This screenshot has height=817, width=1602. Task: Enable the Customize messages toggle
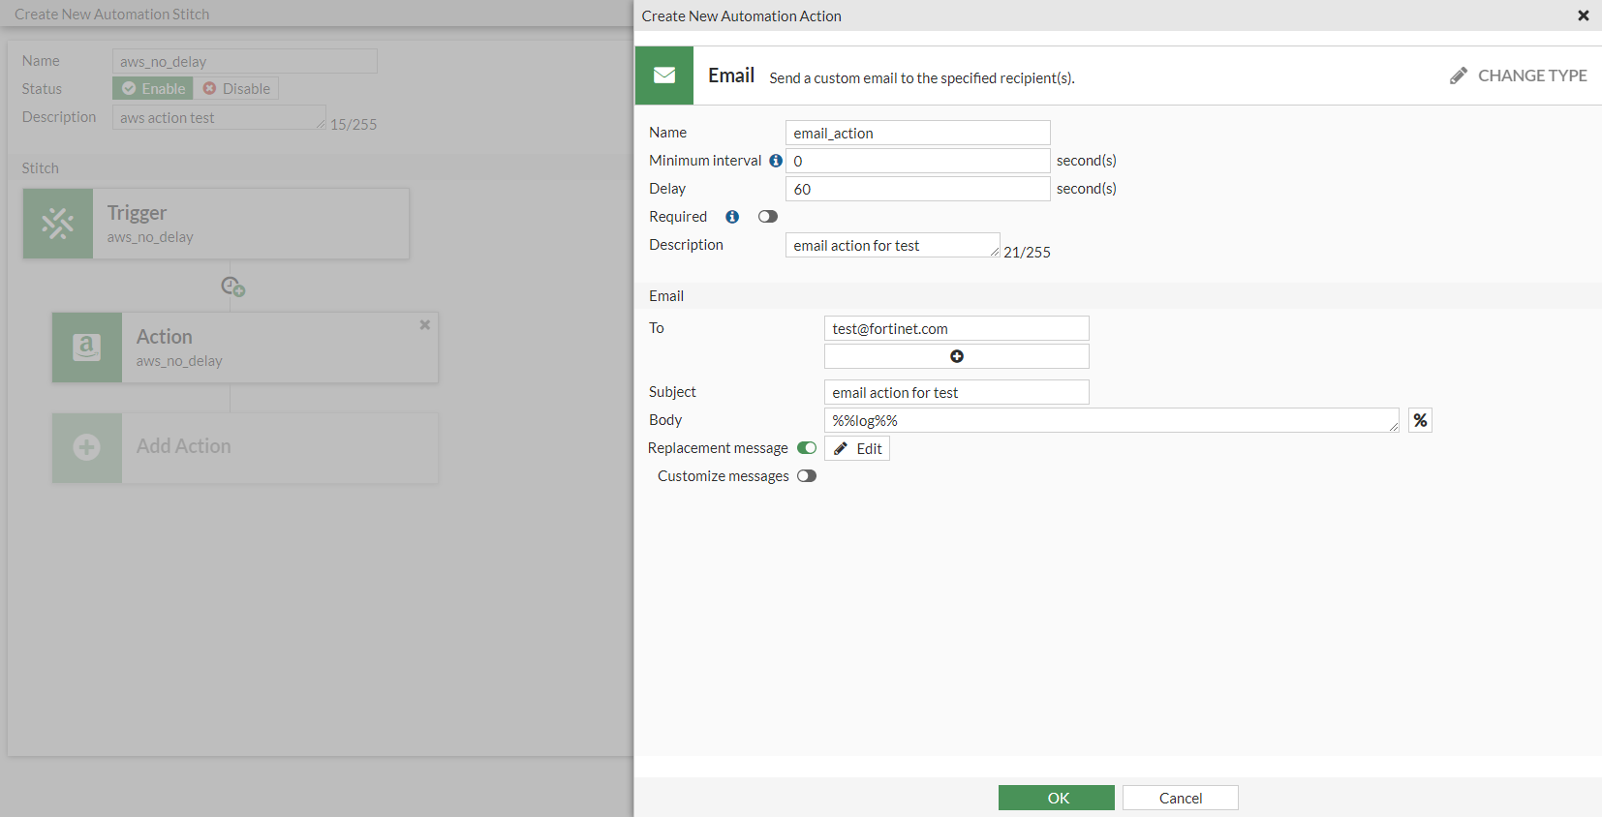coord(806,476)
